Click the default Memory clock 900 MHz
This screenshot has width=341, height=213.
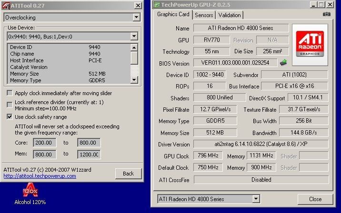click(x=261, y=167)
